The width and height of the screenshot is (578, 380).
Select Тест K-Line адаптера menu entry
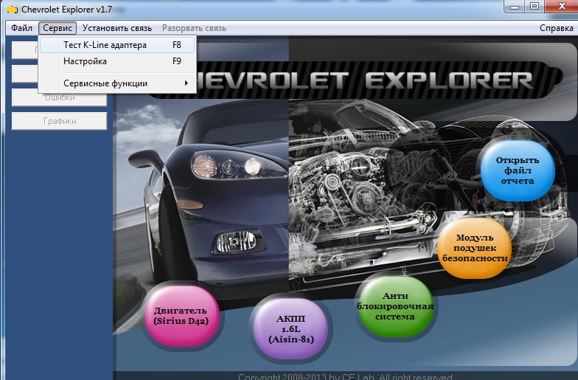pos(117,45)
